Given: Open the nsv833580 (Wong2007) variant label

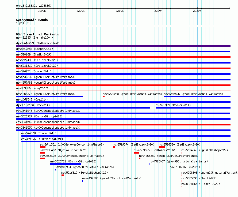Looking at the screenshot, I should coord(32,88).
